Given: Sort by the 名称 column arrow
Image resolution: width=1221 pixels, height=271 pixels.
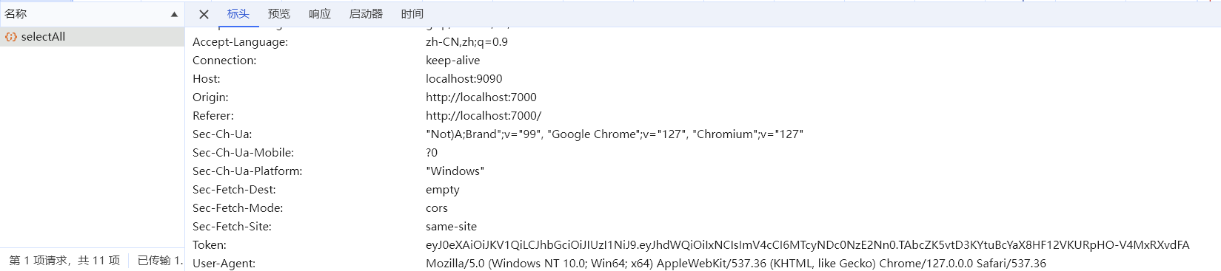Looking at the screenshot, I should point(174,14).
